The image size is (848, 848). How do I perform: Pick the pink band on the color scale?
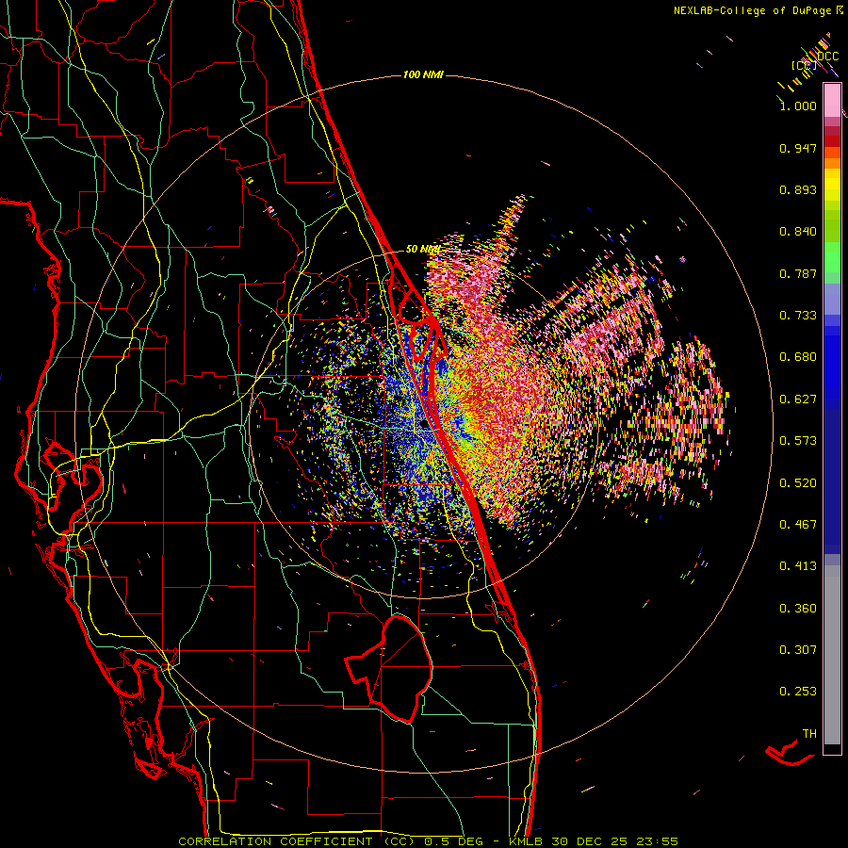[832, 101]
